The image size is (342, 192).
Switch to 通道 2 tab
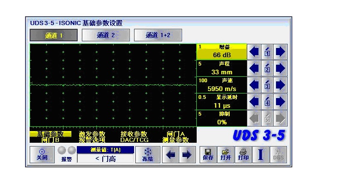[106, 35]
